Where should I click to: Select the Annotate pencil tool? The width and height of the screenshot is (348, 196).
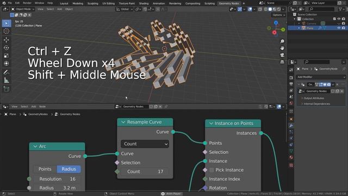point(7,72)
